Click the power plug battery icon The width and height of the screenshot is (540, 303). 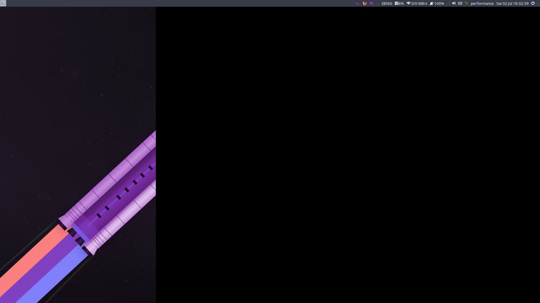pyautogui.click(x=431, y=3)
